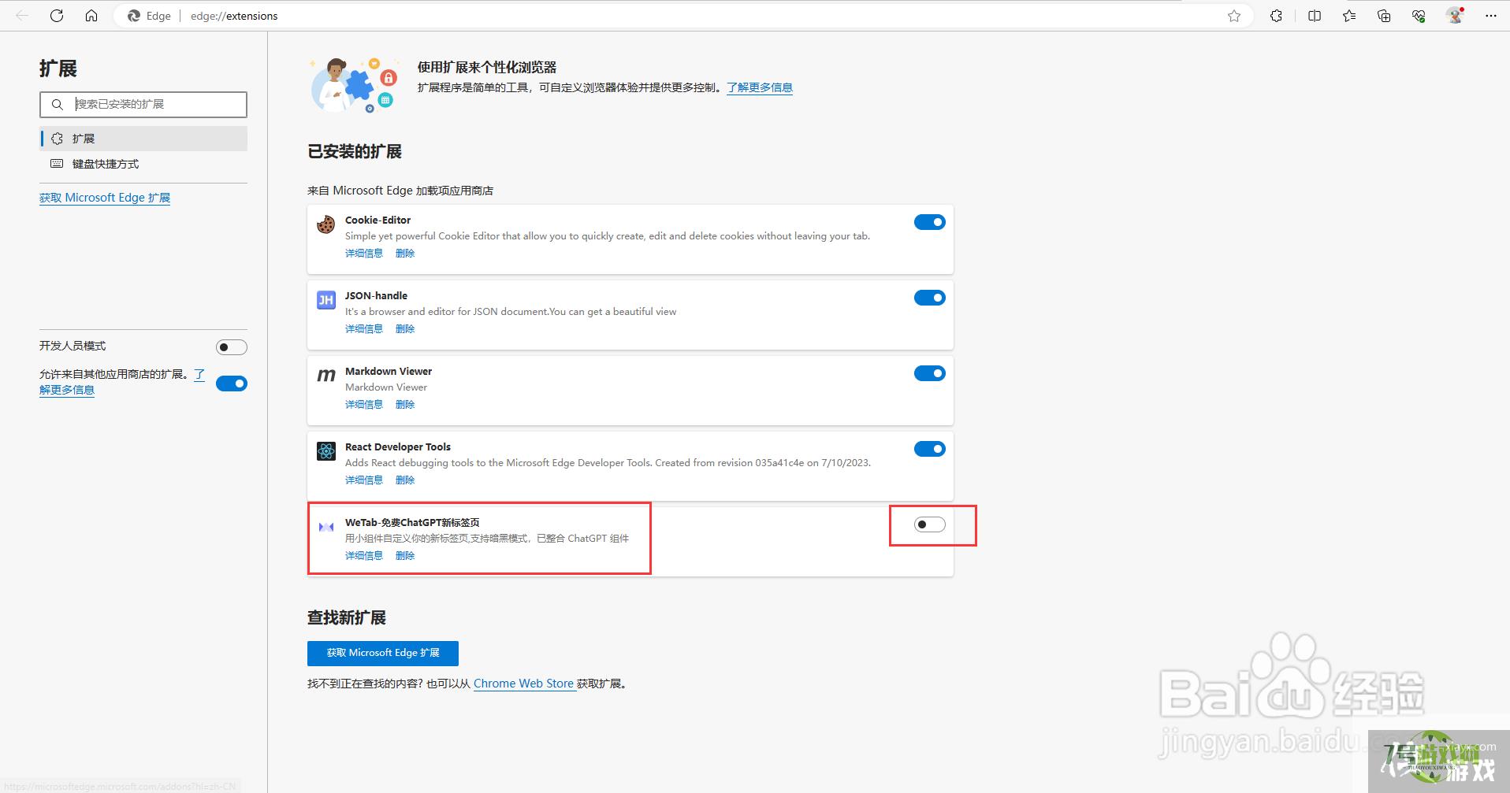
Task: Click the React Developer Tools icon
Action: coord(326,451)
